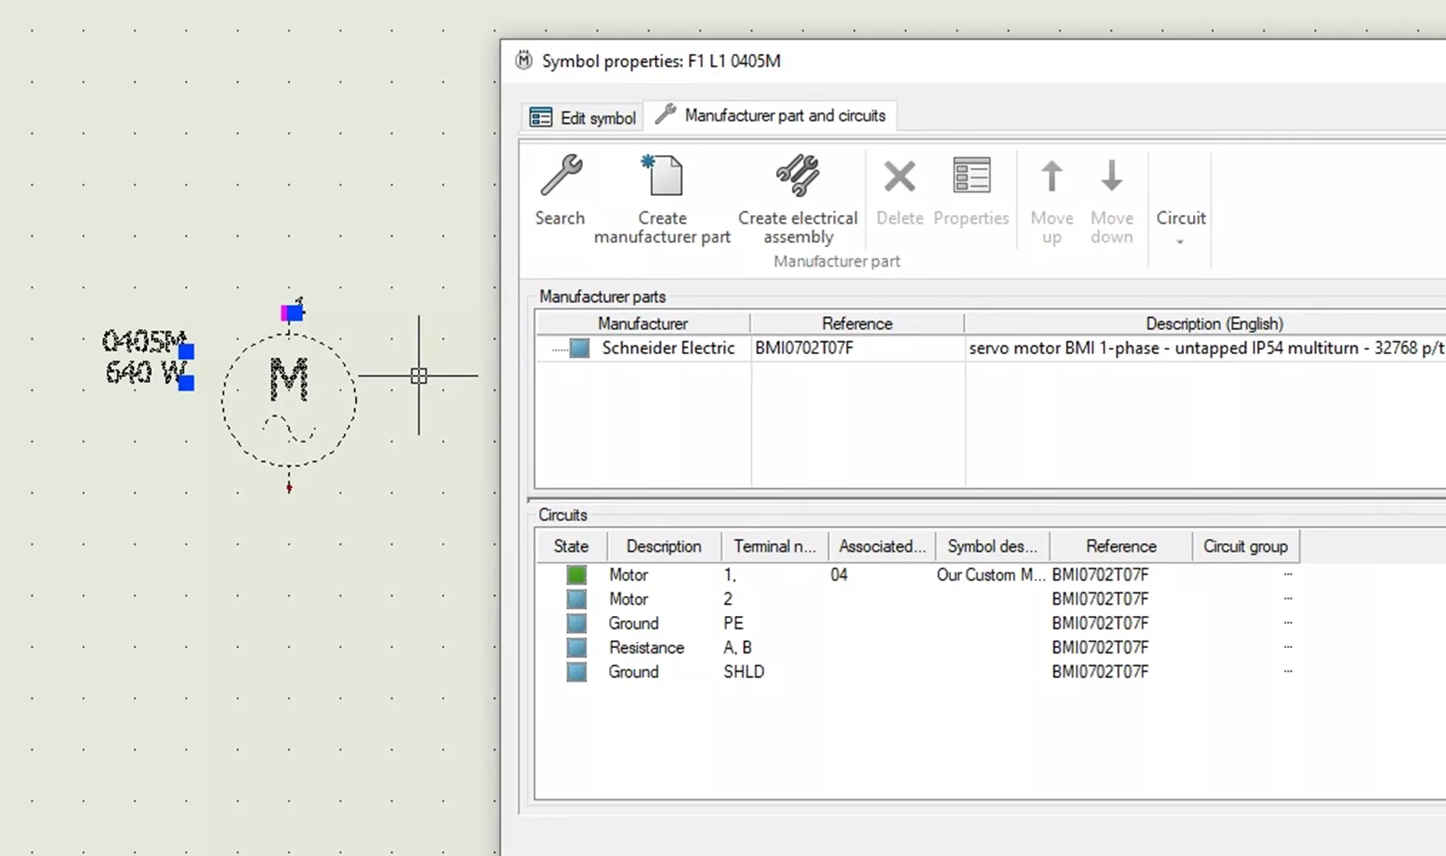Click the green state icon of Motor terminal 1
This screenshot has height=856, width=1446.
[576, 575]
